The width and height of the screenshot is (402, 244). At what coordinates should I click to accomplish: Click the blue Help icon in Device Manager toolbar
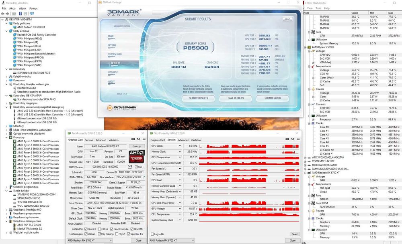coord(20,14)
